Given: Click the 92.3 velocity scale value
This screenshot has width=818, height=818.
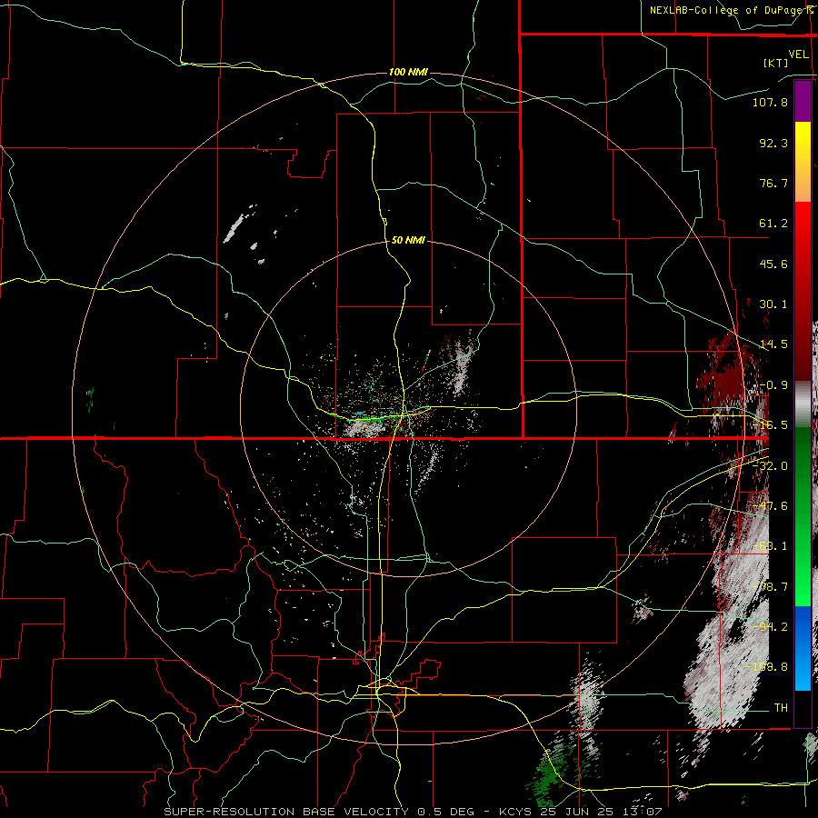Looking at the screenshot, I should pyautogui.click(x=773, y=143).
